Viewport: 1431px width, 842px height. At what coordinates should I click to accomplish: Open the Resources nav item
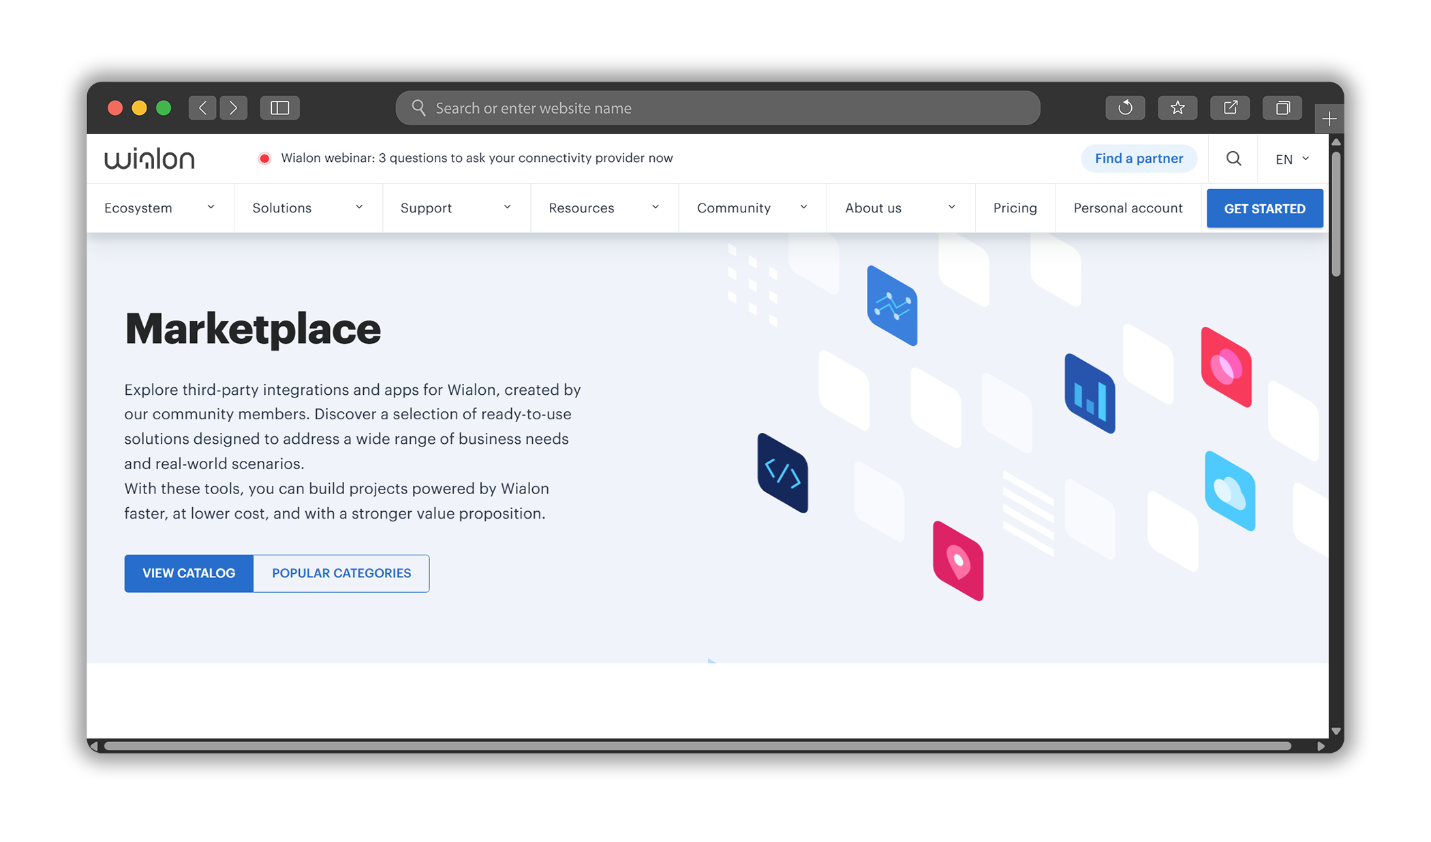point(581,208)
